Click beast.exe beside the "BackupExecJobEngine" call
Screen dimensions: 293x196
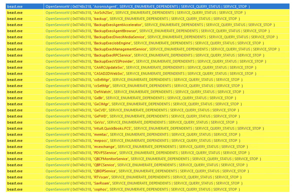coord(15,43)
